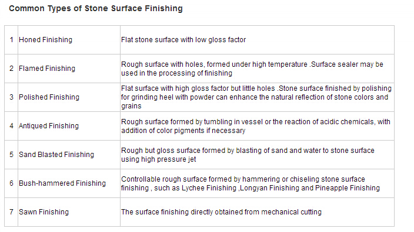Click the row number 7 cell
Screen dimensions: 414x232
click(x=11, y=212)
